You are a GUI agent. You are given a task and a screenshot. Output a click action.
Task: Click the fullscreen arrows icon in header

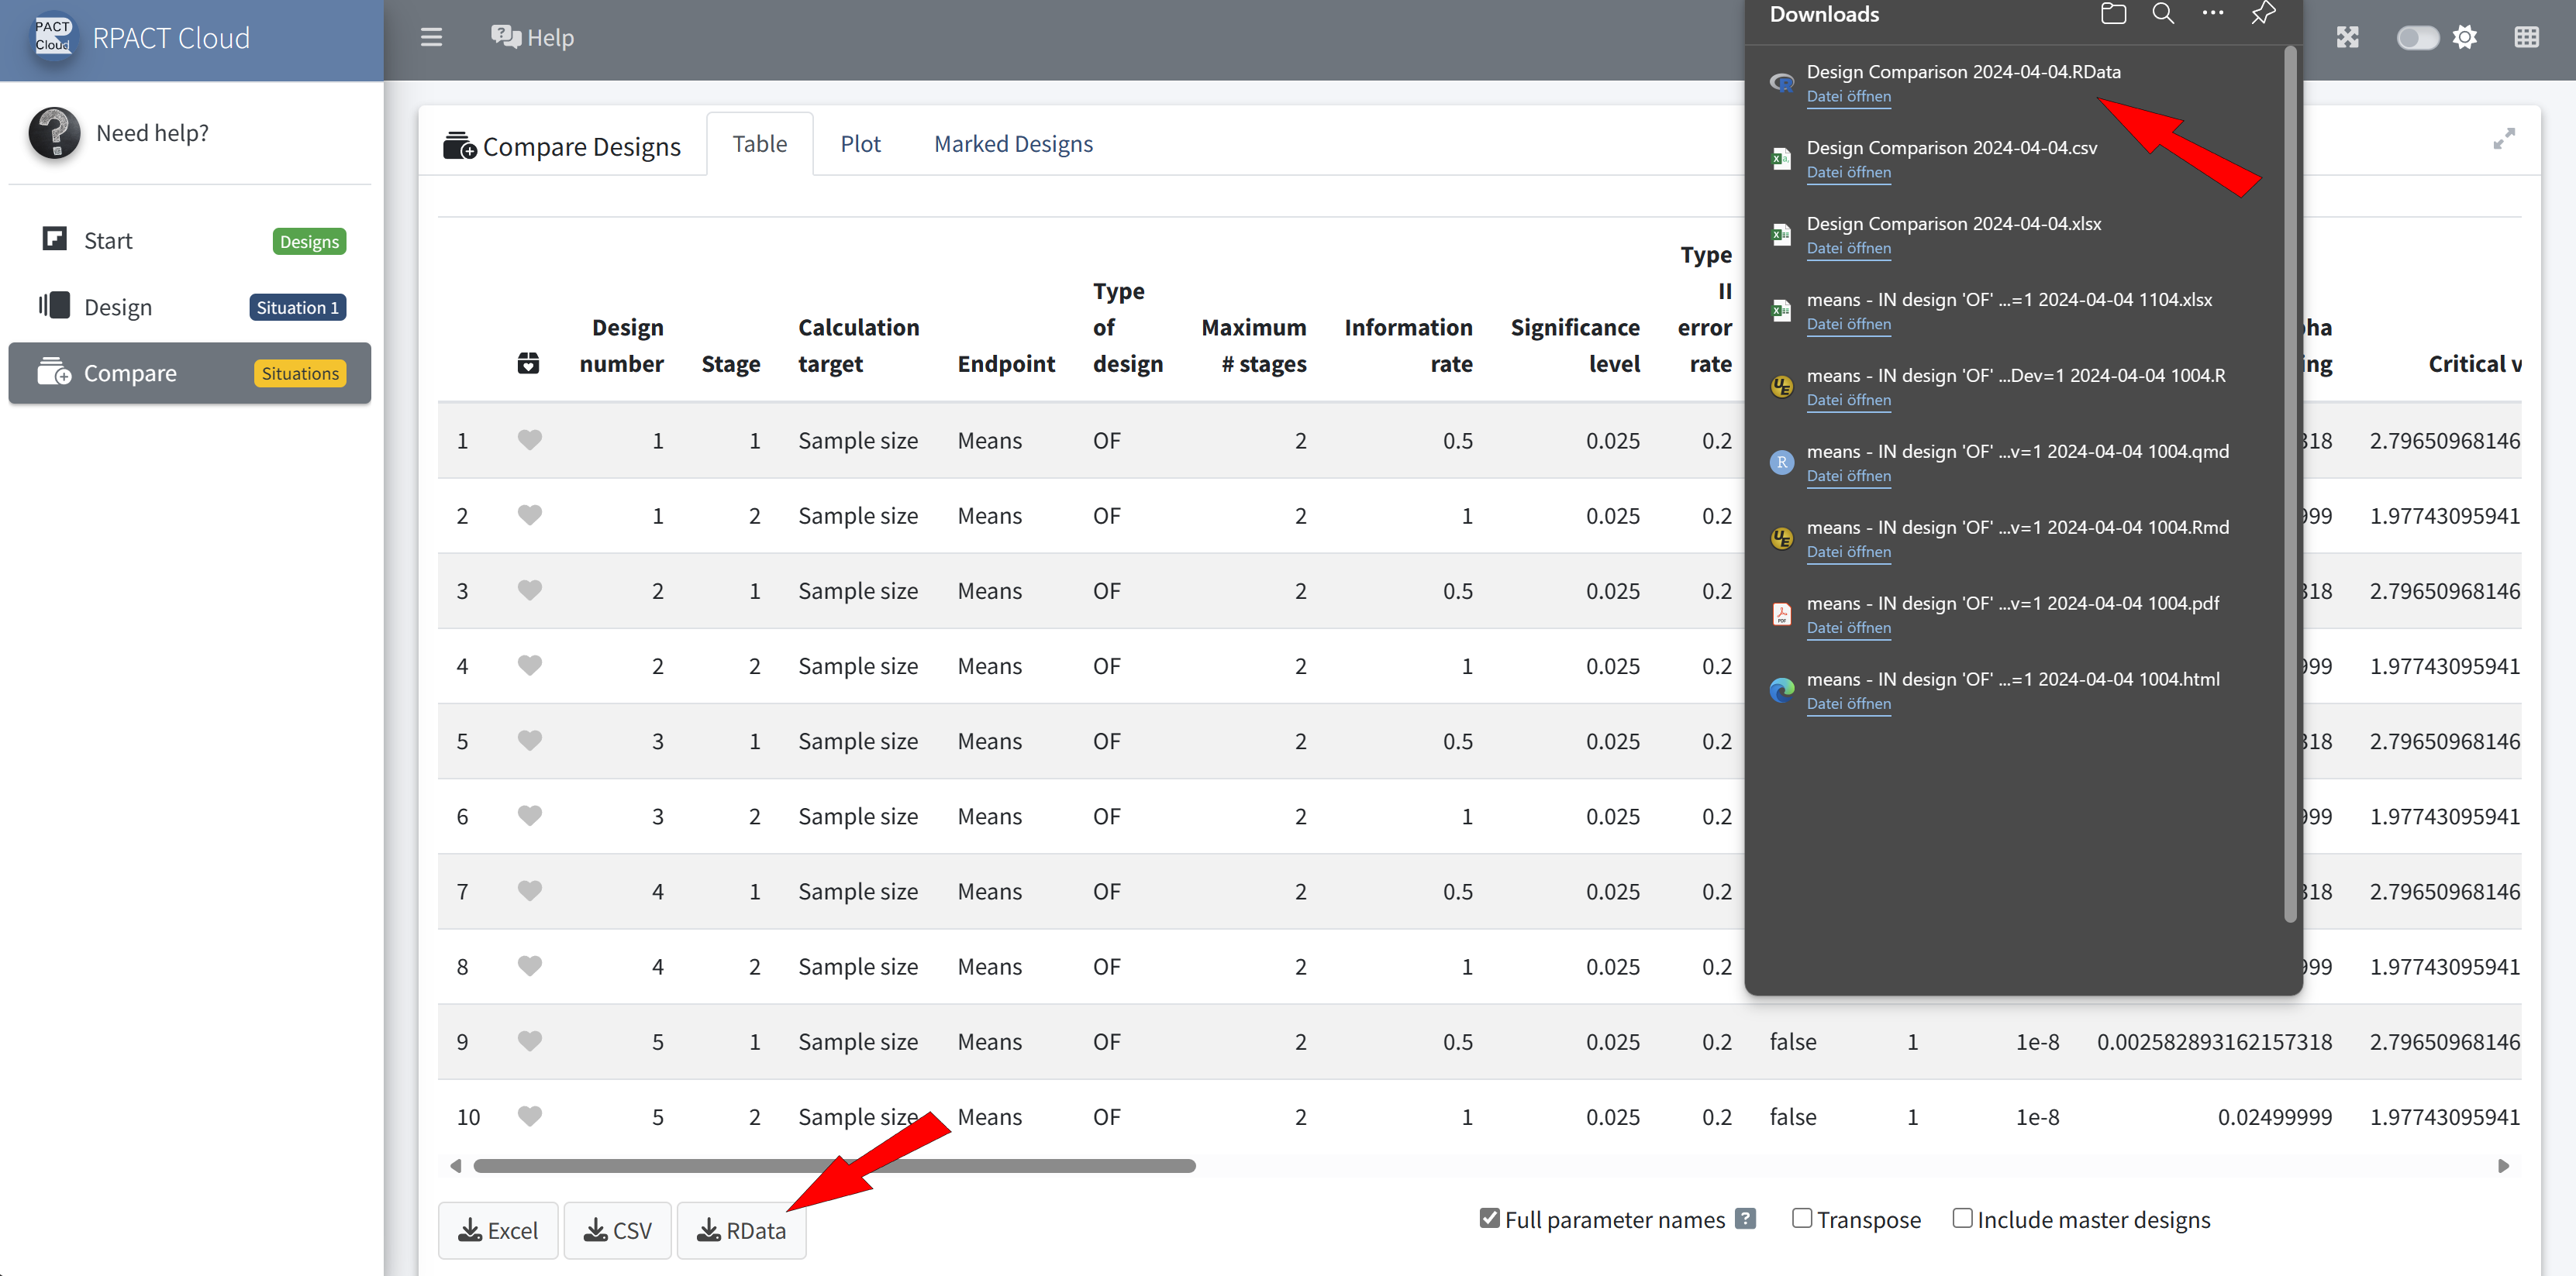point(2347,37)
